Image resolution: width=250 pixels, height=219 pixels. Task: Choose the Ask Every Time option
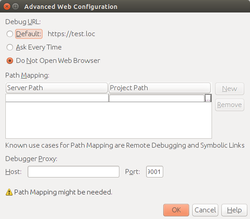(x=10, y=47)
